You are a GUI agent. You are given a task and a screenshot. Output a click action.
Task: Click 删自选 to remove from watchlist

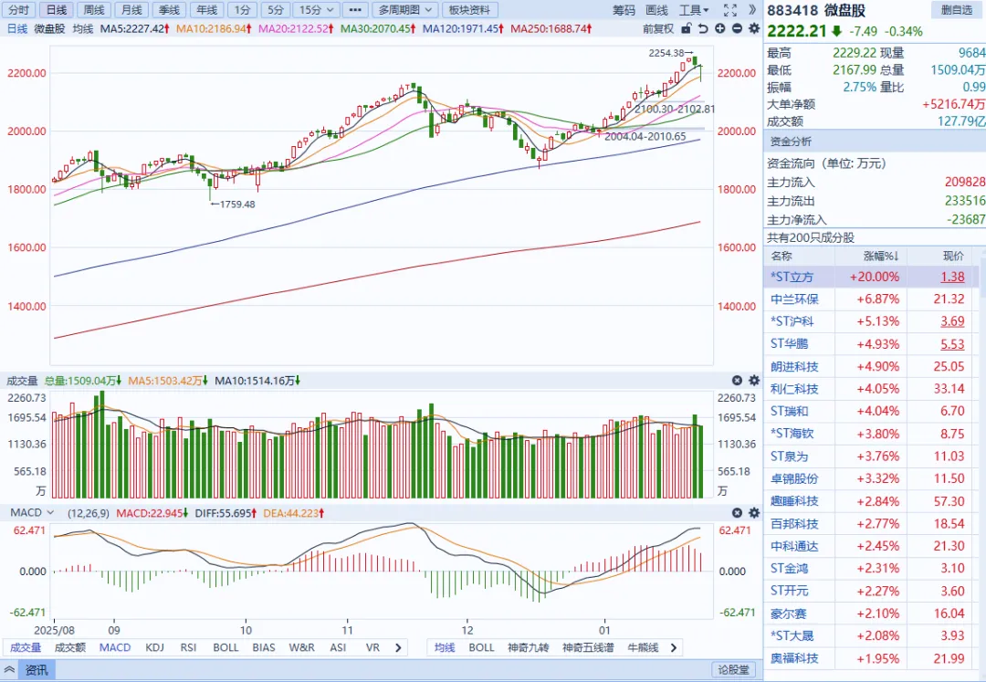[957, 10]
